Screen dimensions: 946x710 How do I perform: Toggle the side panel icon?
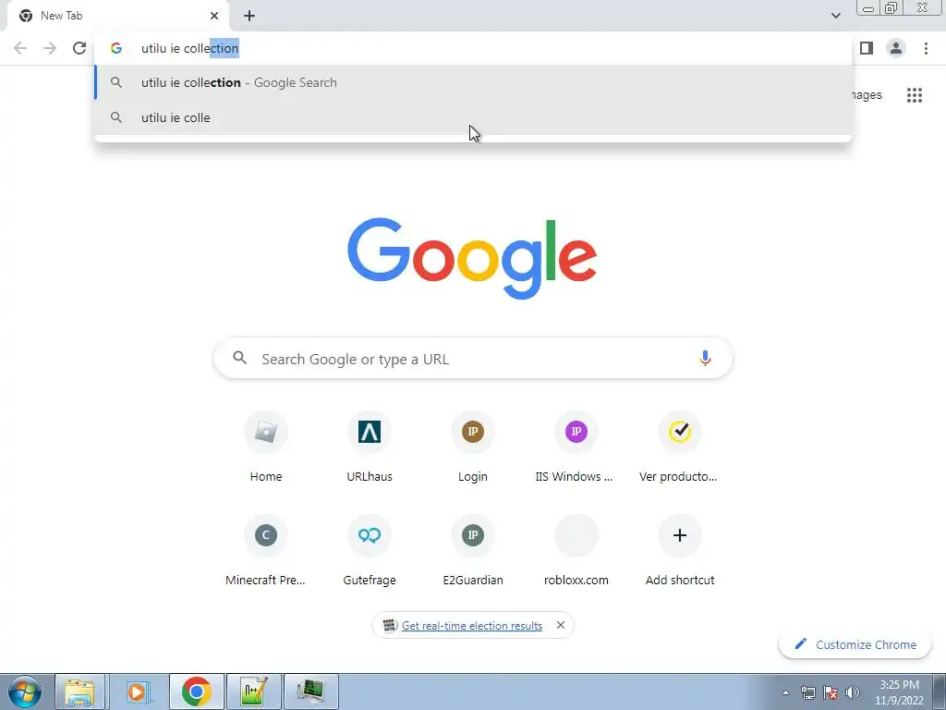[867, 48]
